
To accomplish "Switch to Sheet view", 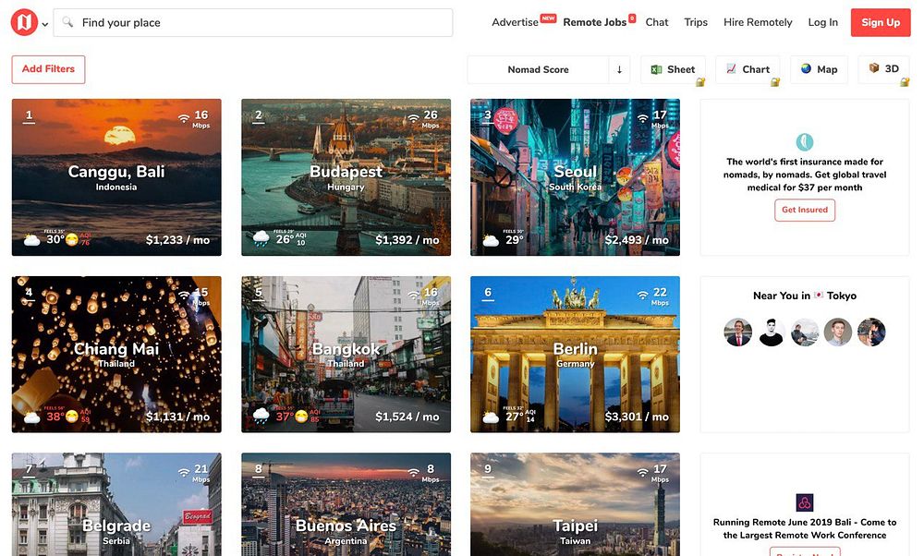I will click(x=673, y=69).
